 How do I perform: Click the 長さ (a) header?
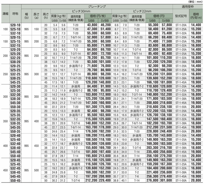click(36, 16)
